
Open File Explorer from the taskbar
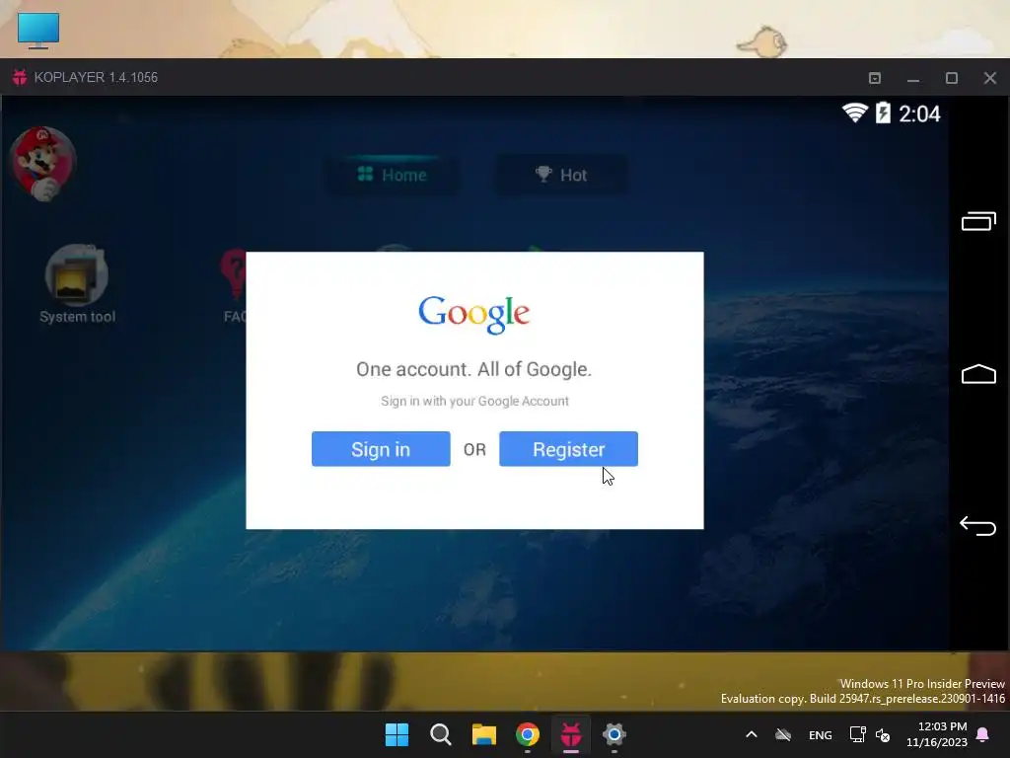pyautogui.click(x=483, y=734)
